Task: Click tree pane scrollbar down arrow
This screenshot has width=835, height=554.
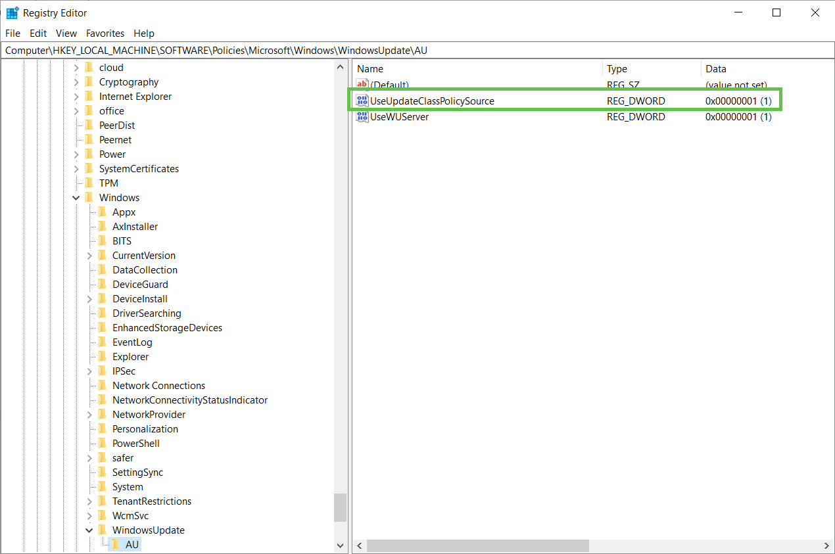Action: pos(340,545)
